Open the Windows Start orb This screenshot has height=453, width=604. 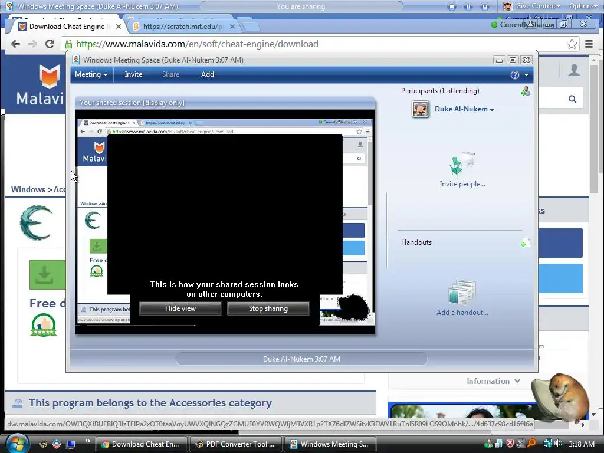[x=17, y=443]
